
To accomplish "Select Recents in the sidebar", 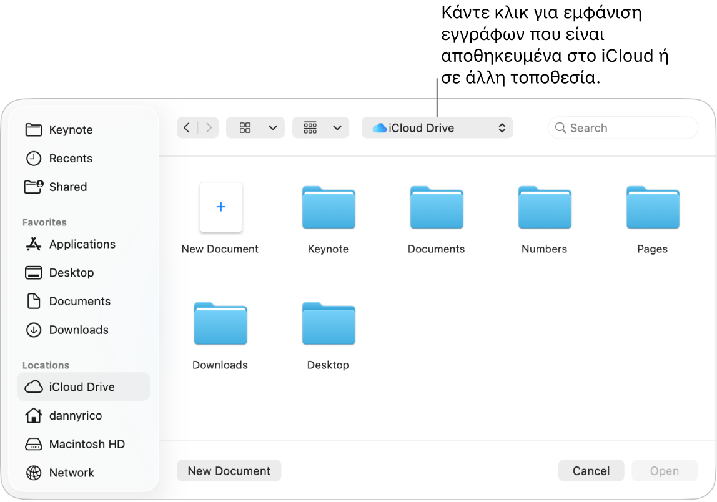I will click(x=83, y=159).
